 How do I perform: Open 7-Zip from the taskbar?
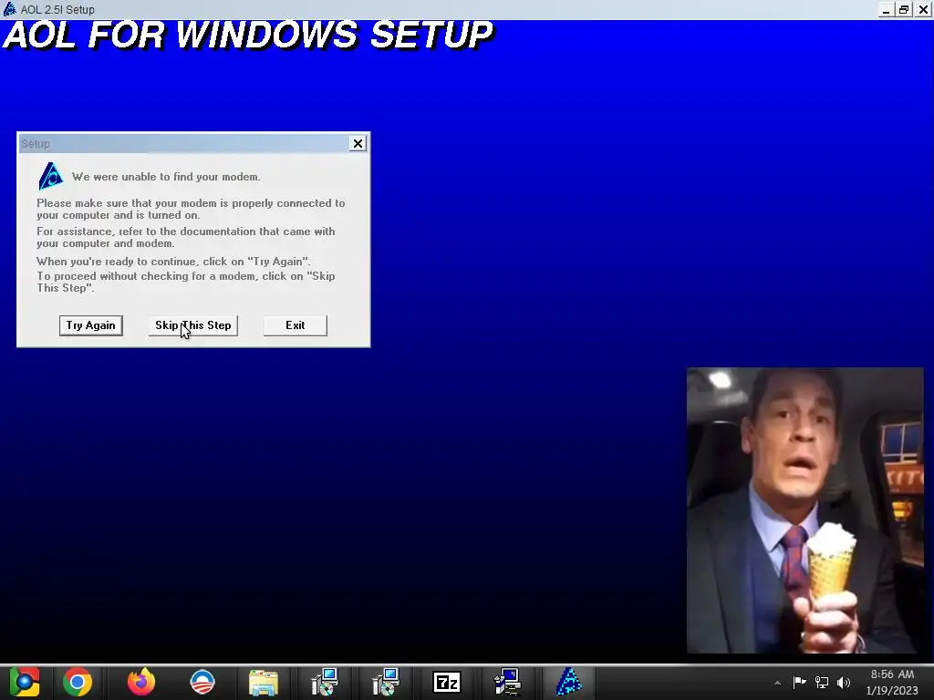tap(447, 682)
